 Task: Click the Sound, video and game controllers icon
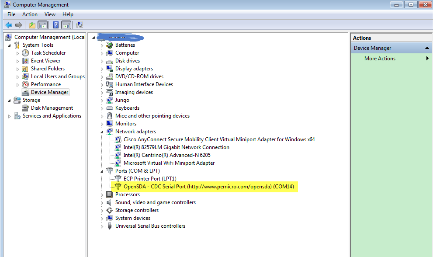pos(109,202)
